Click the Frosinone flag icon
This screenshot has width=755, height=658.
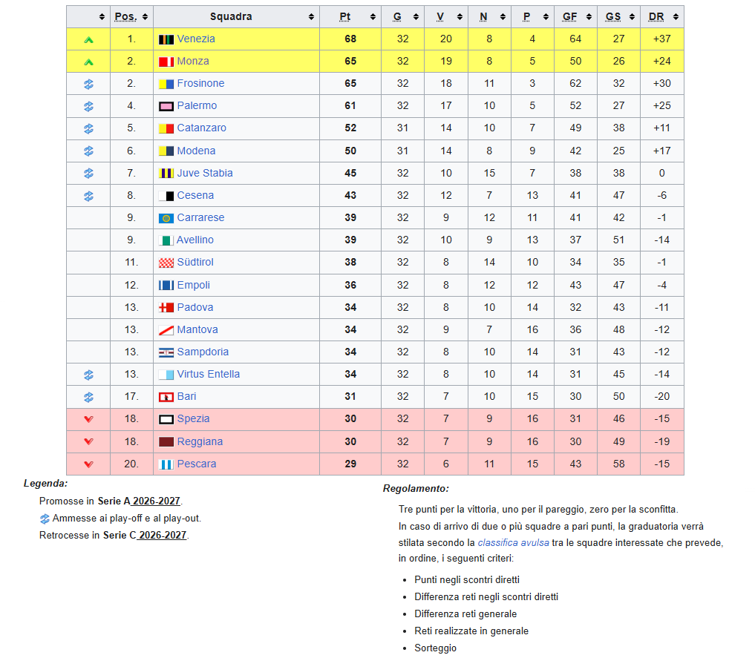click(166, 84)
